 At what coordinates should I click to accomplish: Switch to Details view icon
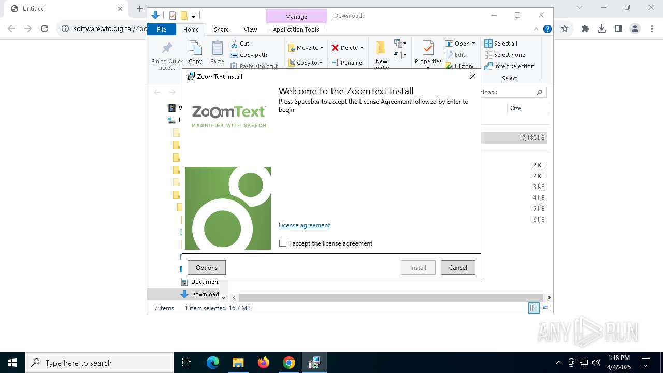[534, 308]
